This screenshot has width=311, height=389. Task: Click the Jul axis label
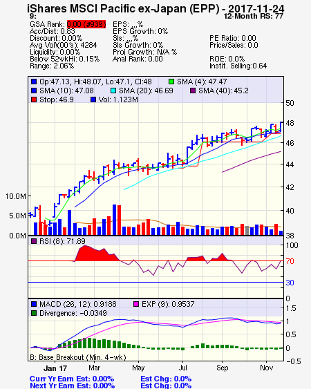click(x=182, y=368)
